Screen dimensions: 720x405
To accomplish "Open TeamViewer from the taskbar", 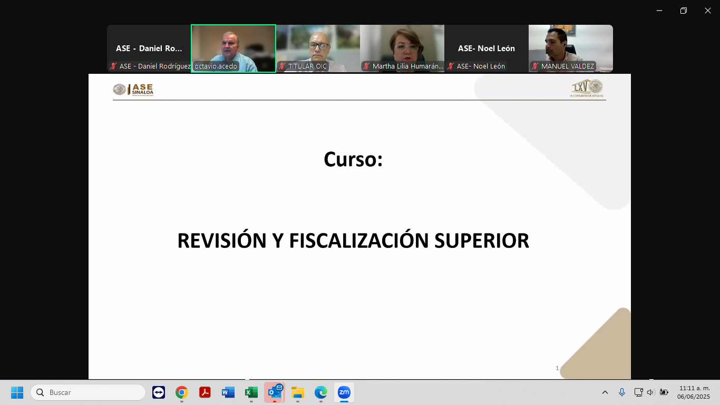I will pyautogui.click(x=159, y=392).
